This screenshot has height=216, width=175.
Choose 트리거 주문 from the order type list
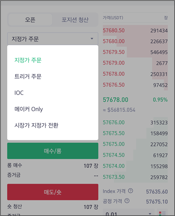pos(28,77)
